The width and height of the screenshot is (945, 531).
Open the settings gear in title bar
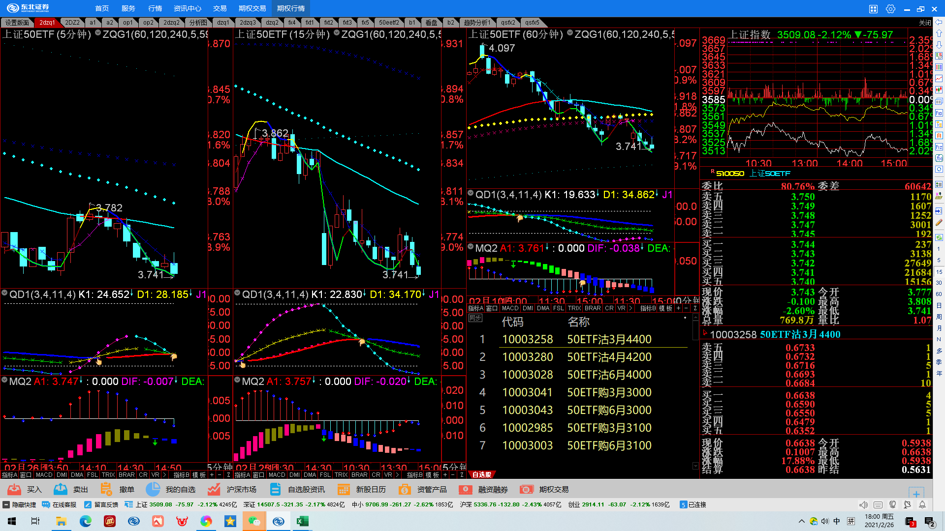890,9
